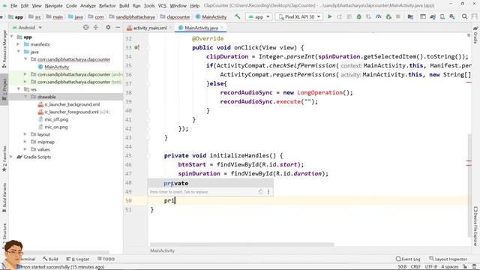Open the VCS menu

162,5
